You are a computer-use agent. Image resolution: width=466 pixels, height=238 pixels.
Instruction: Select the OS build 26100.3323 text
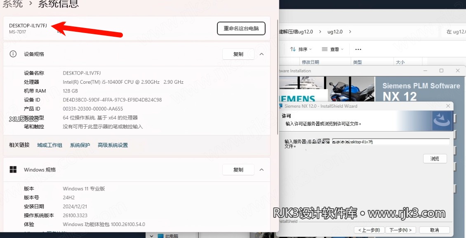(x=75, y=215)
